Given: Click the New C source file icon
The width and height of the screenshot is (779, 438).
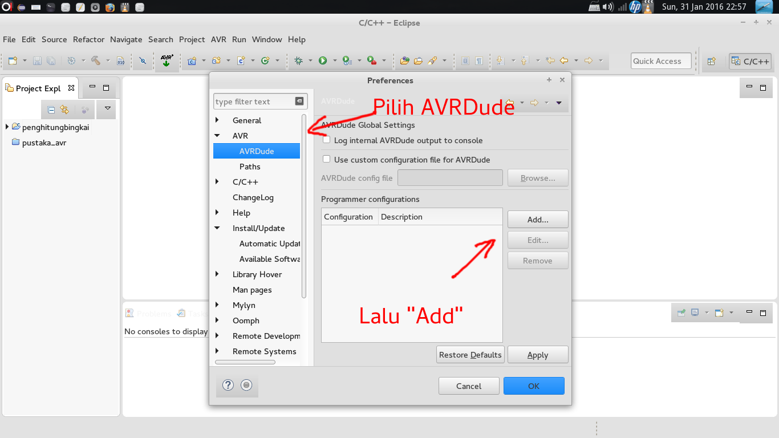Looking at the screenshot, I should click(x=241, y=60).
